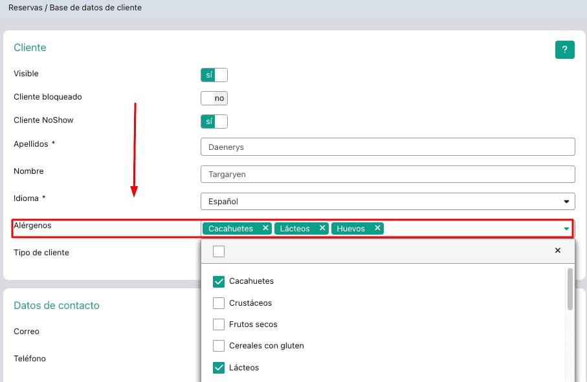Click the Apellidos field containing Daenerys
The width and height of the screenshot is (587, 382).
click(x=388, y=147)
